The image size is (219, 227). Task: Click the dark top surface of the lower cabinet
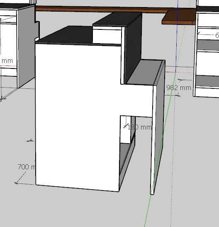click(x=65, y=35)
